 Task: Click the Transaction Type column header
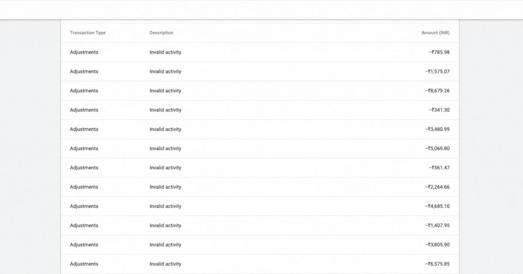[x=88, y=33]
